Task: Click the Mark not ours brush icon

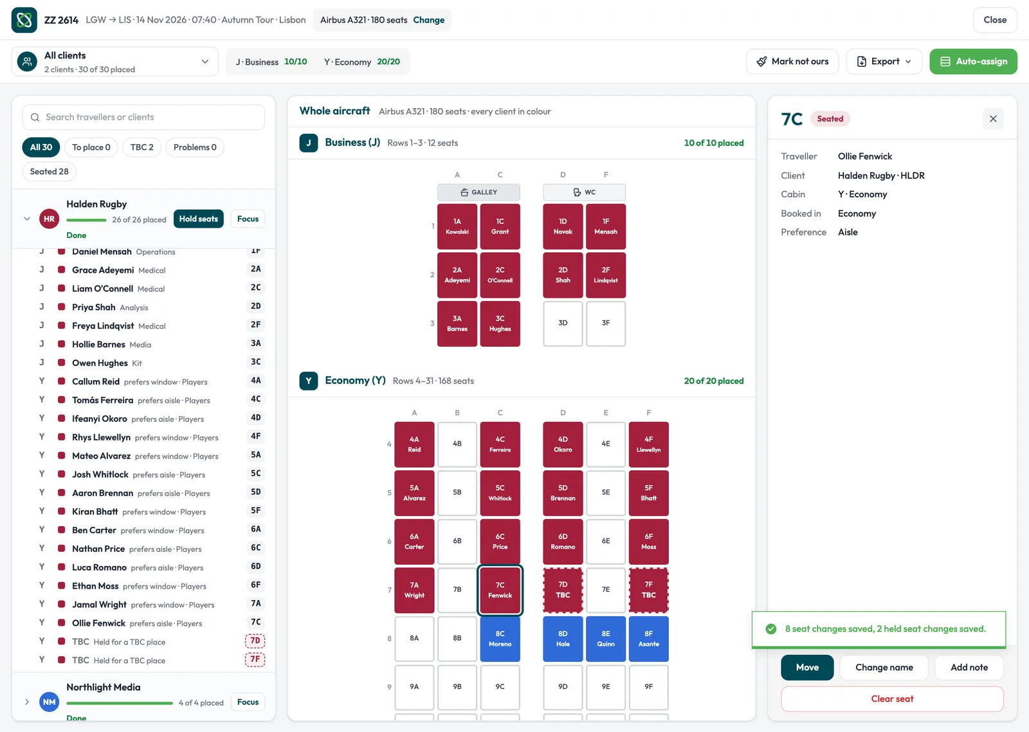Action: pos(761,62)
